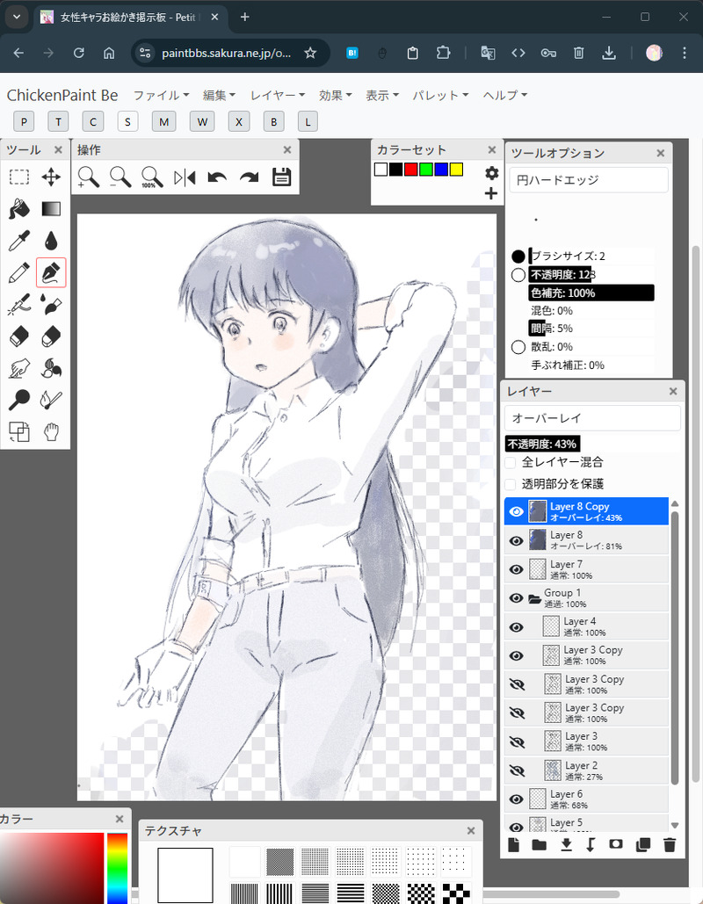Image resolution: width=703 pixels, height=904 pixels.
Task: Choose the Paint Bucket fill tool
Action: pyautogui.click(x=19, y=209)
